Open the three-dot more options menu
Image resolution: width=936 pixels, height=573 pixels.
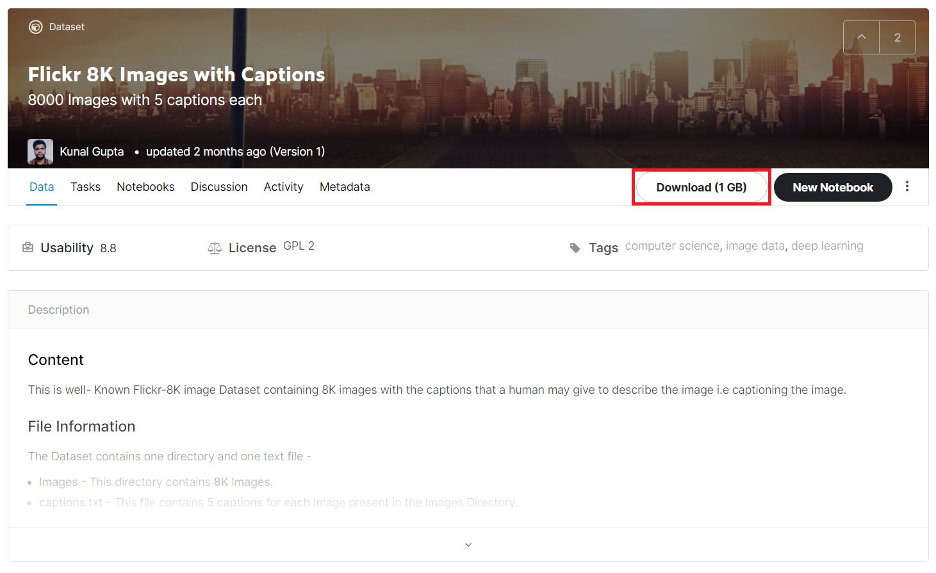click(907, 186)
